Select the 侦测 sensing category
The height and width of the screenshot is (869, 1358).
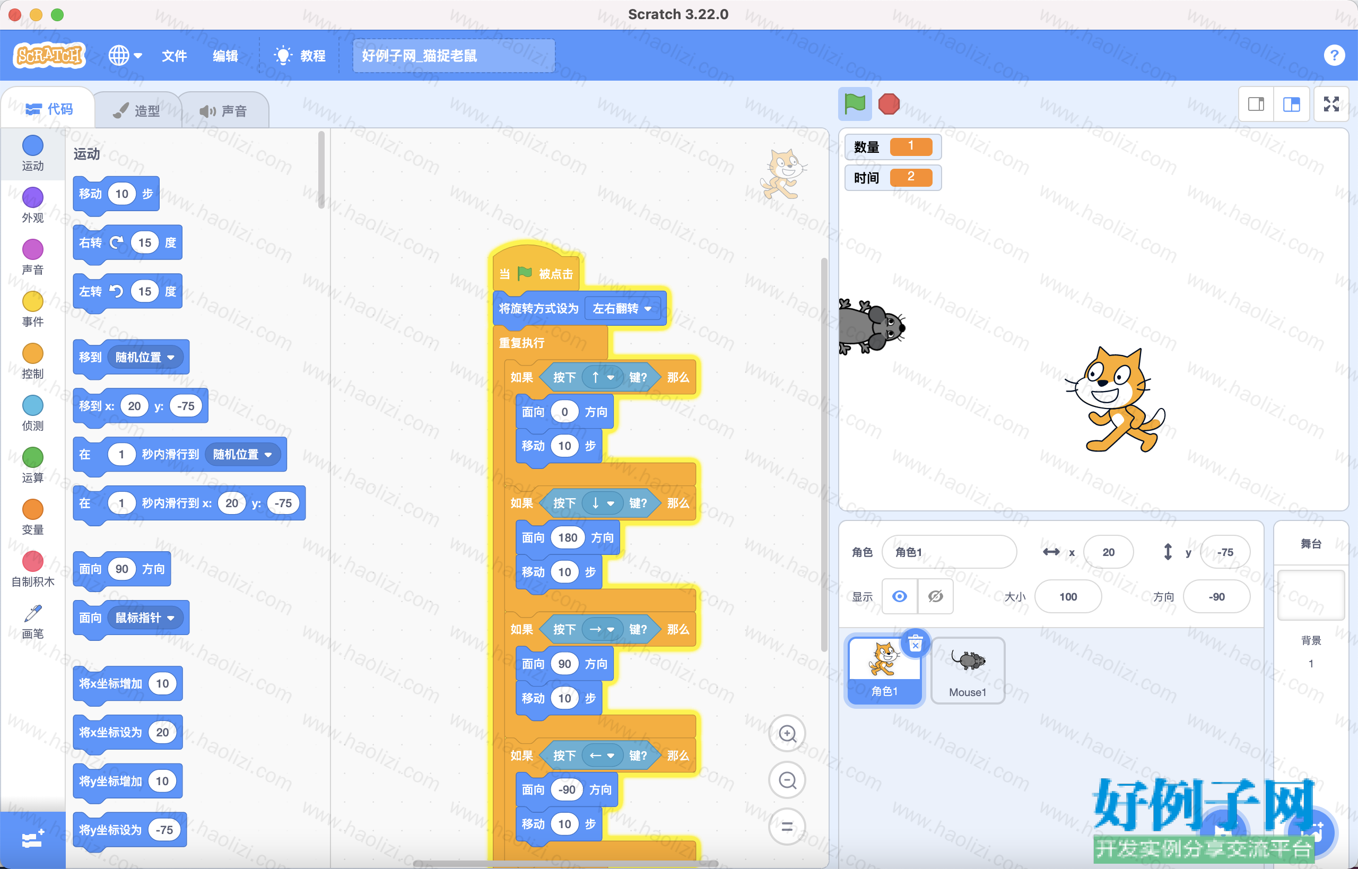coord(33,413)
